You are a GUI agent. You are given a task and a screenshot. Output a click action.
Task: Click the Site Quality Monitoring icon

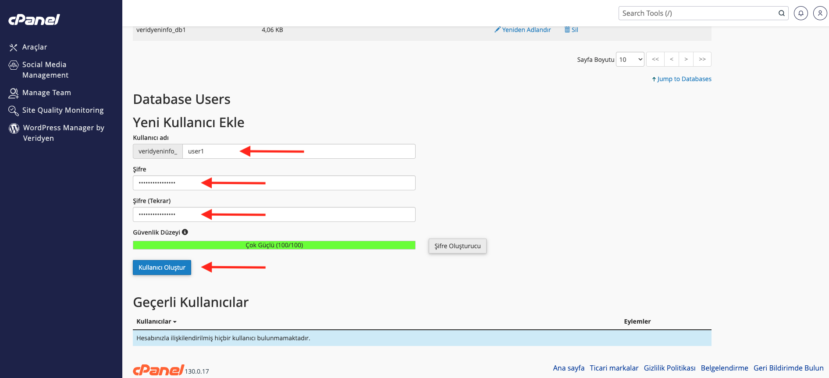click(14, 111)
